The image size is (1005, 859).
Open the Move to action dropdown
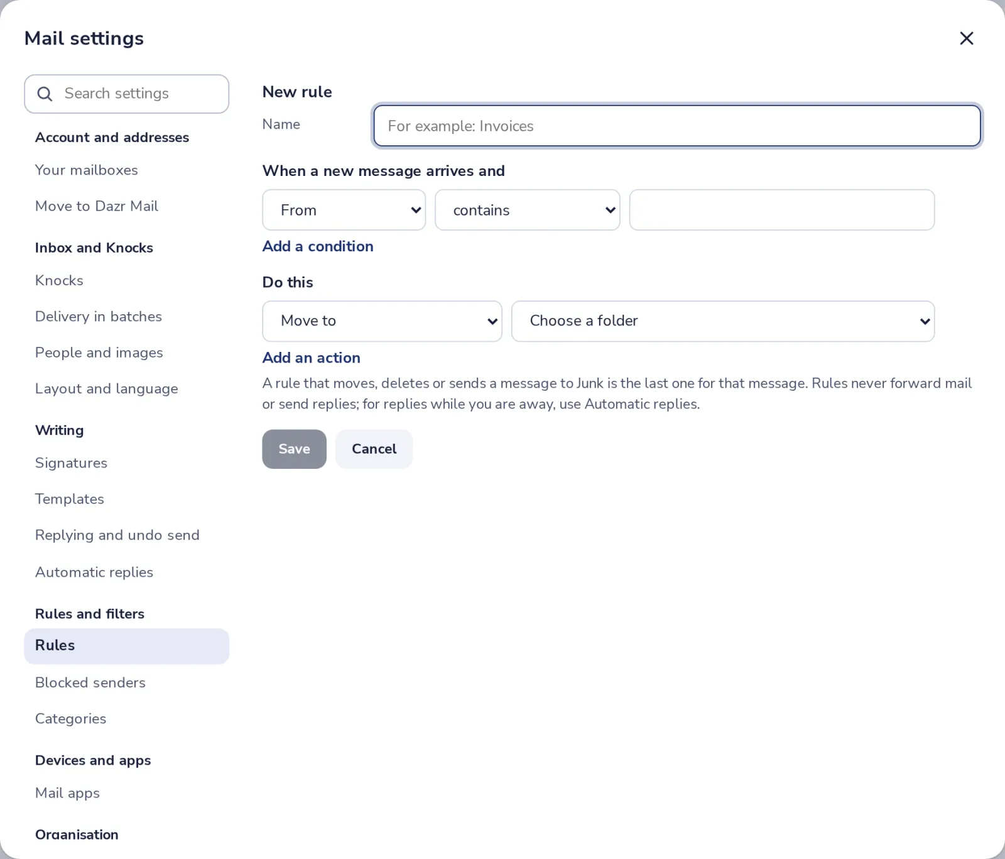pos(382,321)
